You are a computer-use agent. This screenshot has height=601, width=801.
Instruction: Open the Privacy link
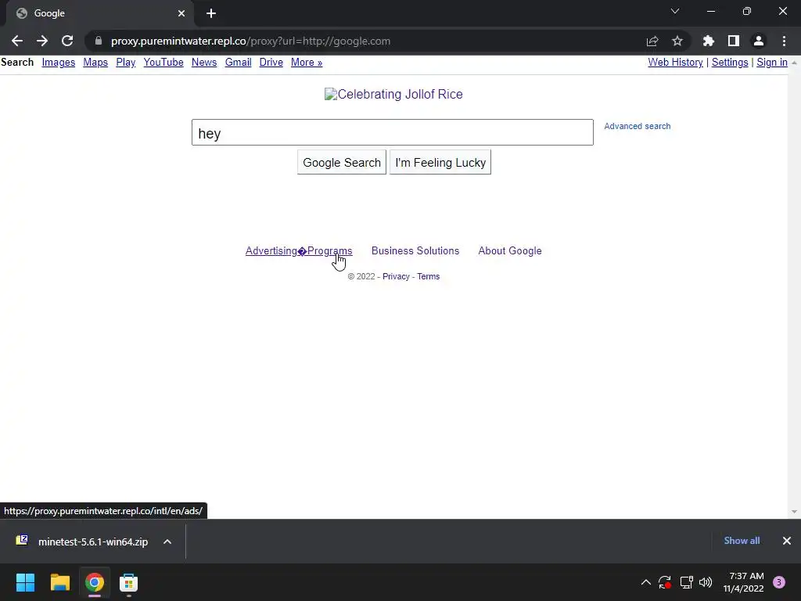(396, 276)
